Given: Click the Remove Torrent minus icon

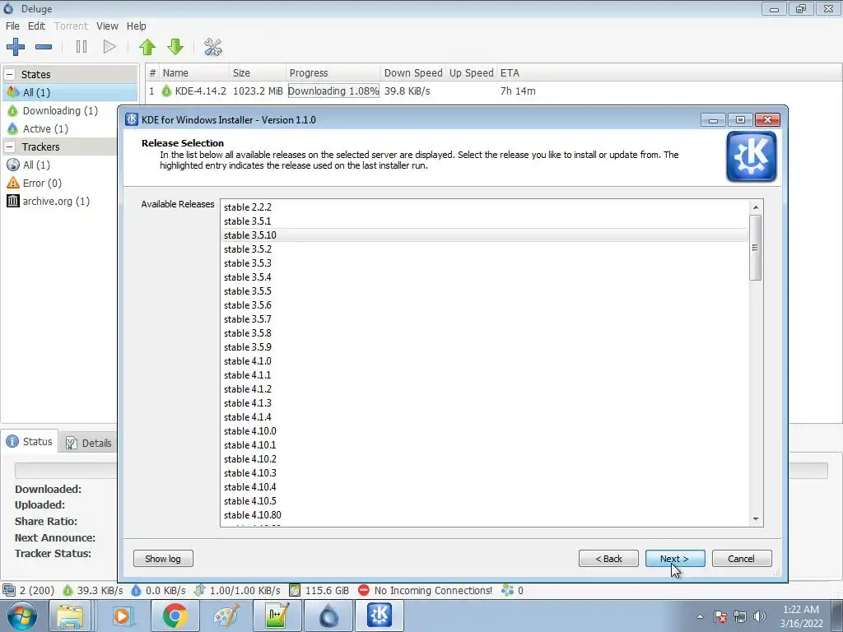Looking at the screenshot, I should pos(44,47).
